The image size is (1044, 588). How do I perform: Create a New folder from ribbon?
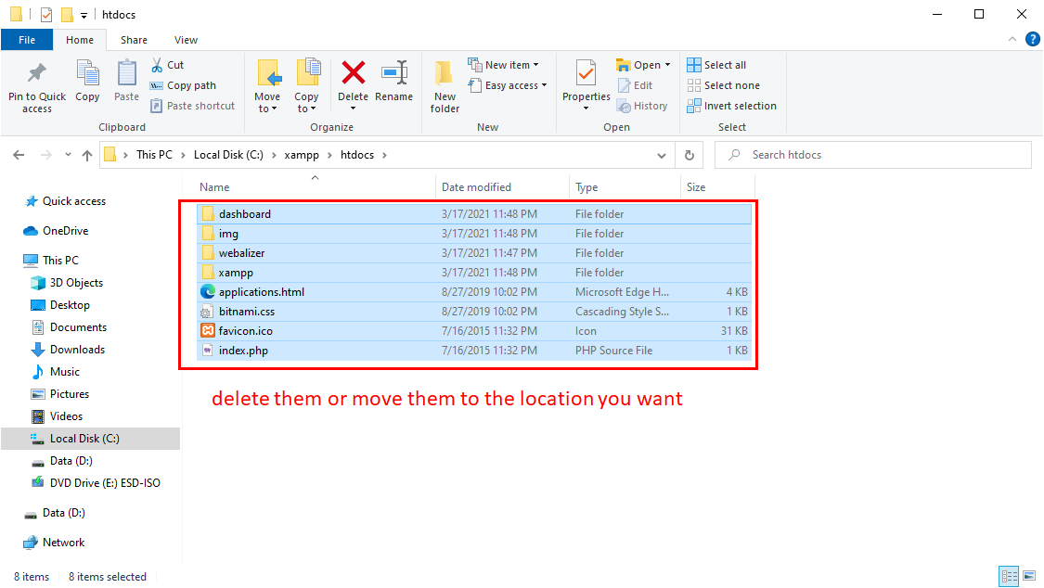coord(445,86)
